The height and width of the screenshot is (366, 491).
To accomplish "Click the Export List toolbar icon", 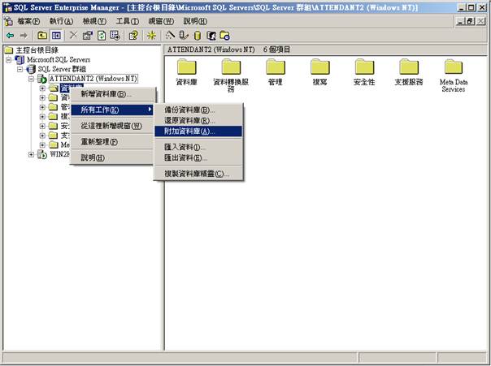I will [x=115, y=36].
